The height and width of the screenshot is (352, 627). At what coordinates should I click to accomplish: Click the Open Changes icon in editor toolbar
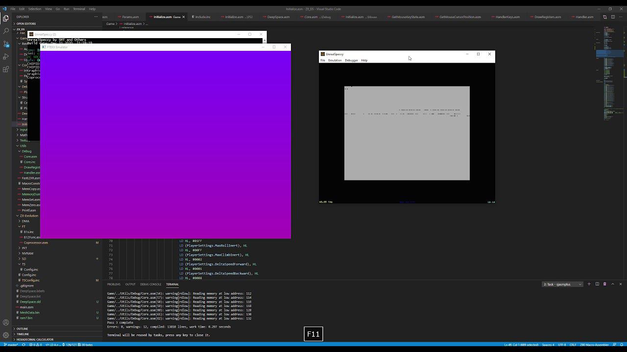pos(605,17)
